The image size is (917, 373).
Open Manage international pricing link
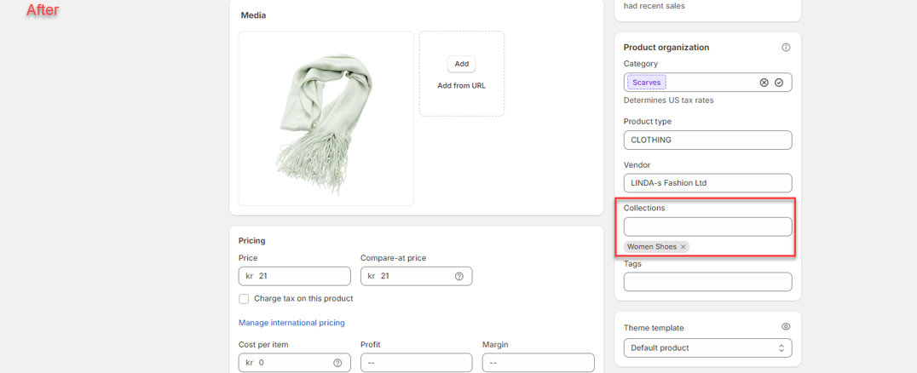[x=291, y=323]
